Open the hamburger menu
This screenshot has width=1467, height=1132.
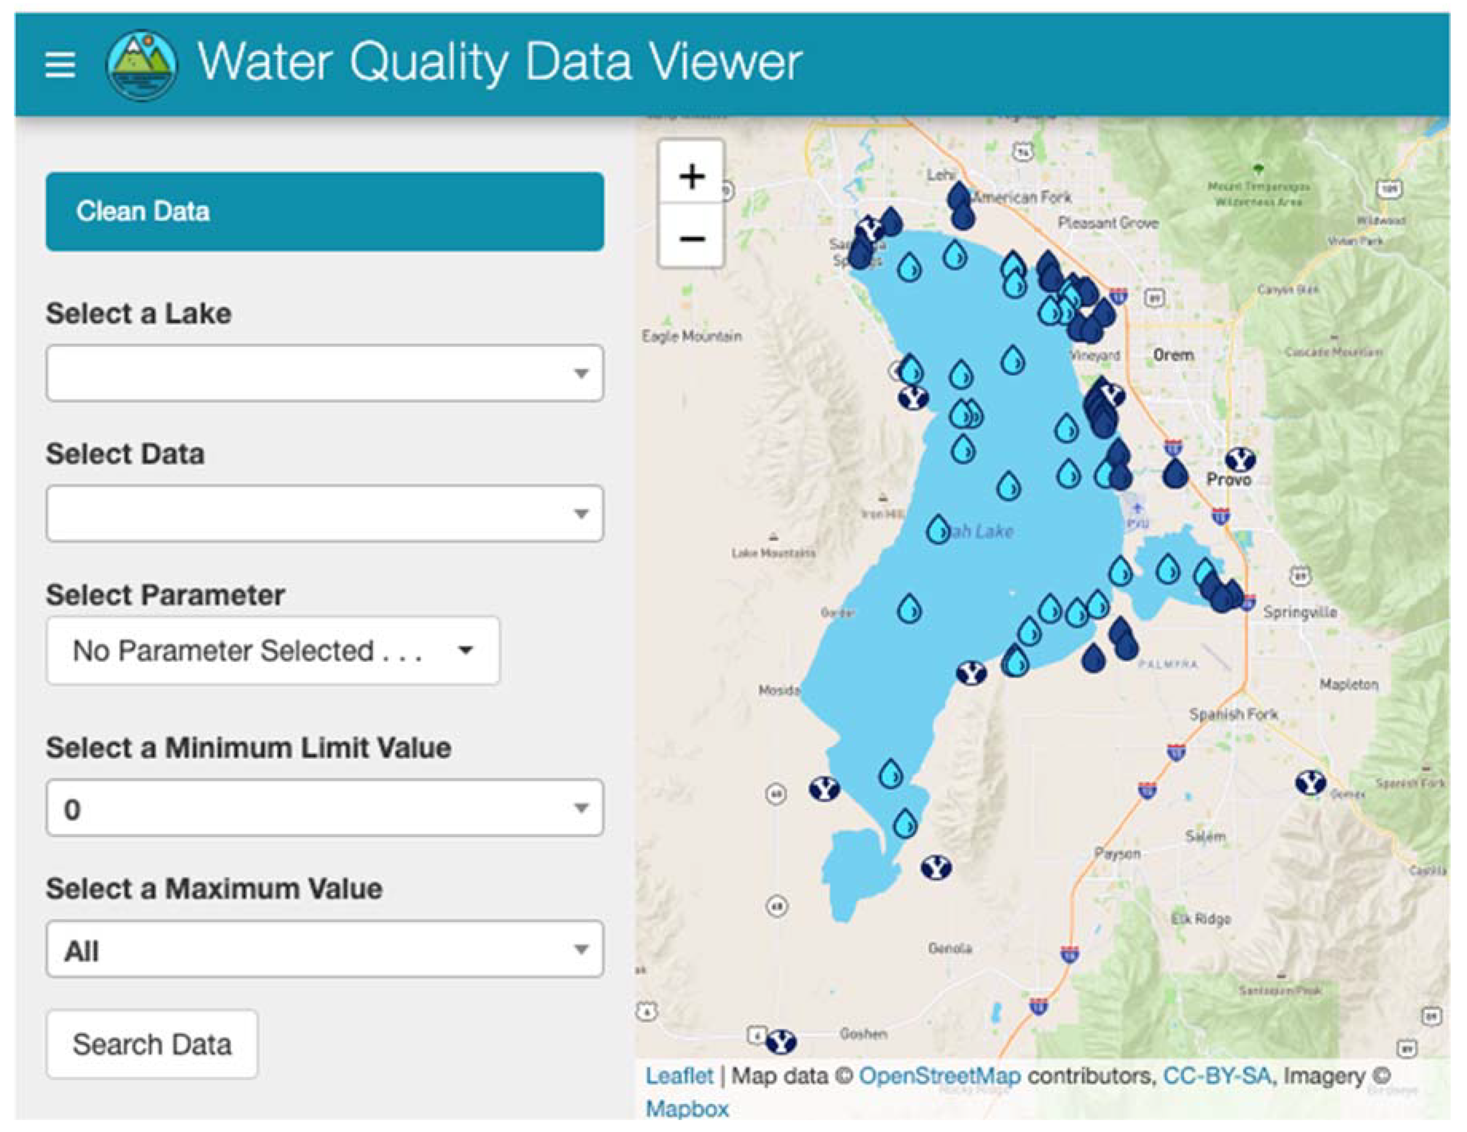coord(60,65)
